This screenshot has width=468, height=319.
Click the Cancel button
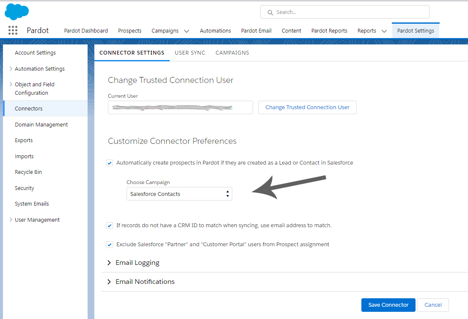(433, 305)
